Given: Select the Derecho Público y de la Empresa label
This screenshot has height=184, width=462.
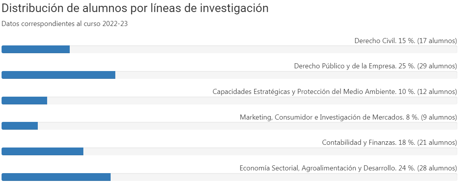Looking at the screenshot, I should 375,66.
